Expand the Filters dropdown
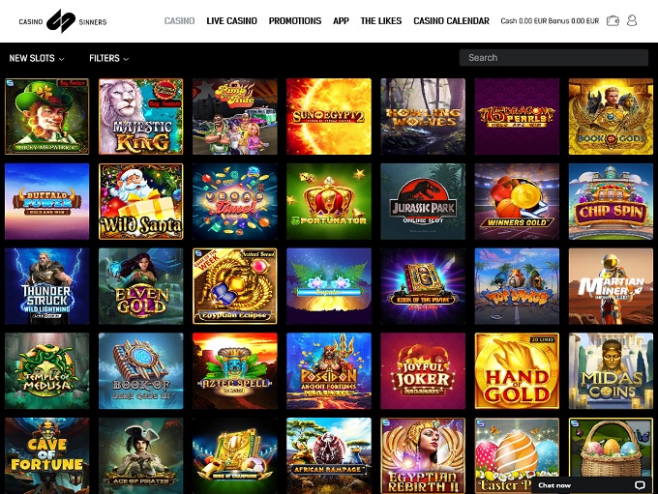 pyautogui.click(x=108, y=58)
